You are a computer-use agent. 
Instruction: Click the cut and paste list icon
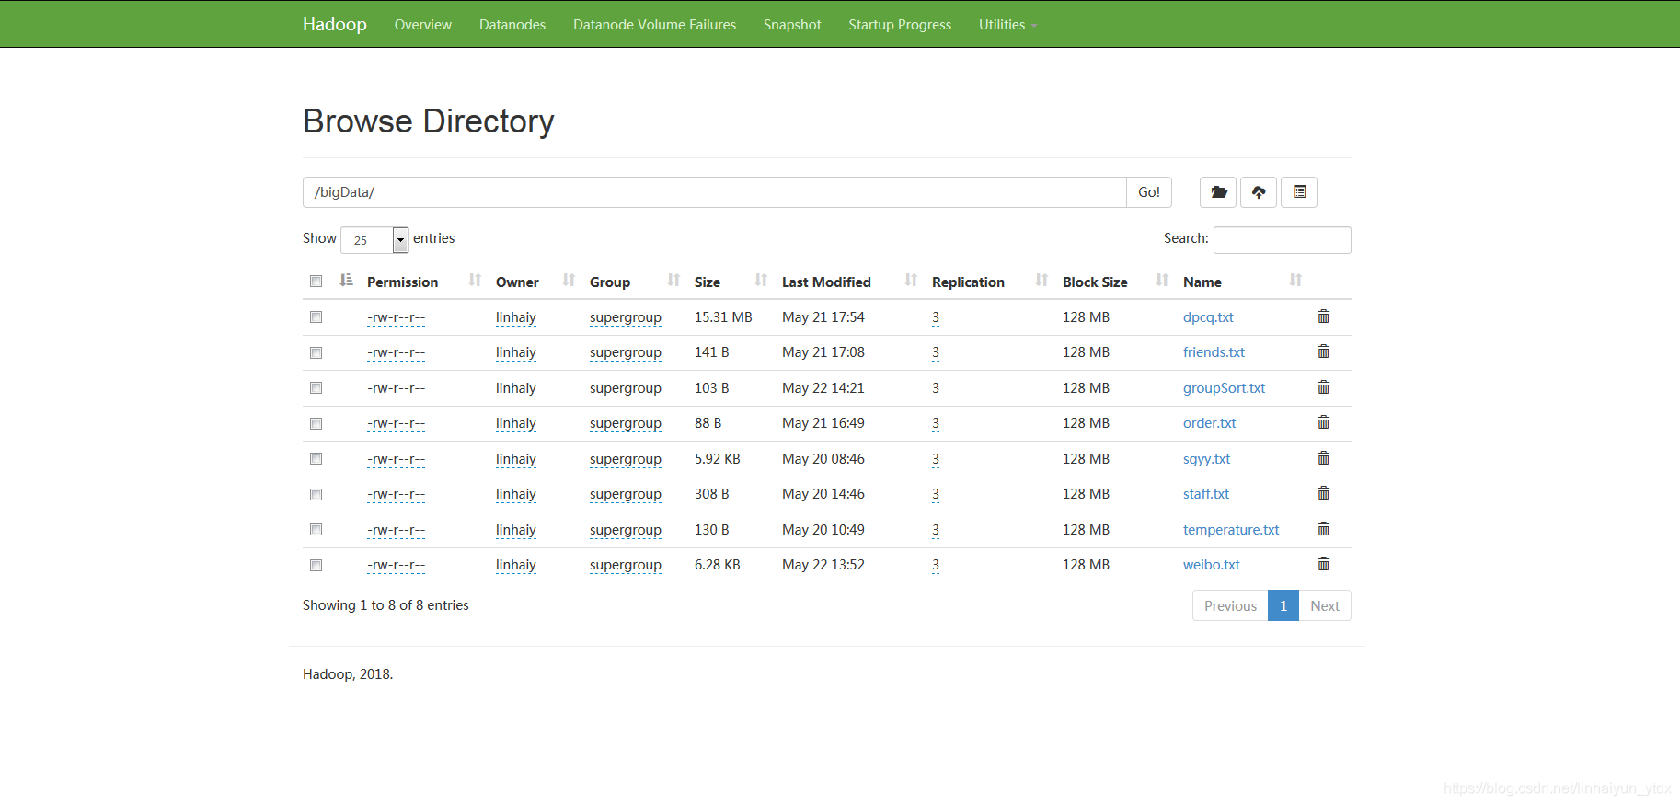tap(1299, 192)
